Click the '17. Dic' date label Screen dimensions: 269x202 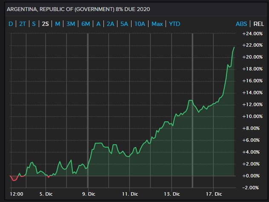click(x=214, y=194)
